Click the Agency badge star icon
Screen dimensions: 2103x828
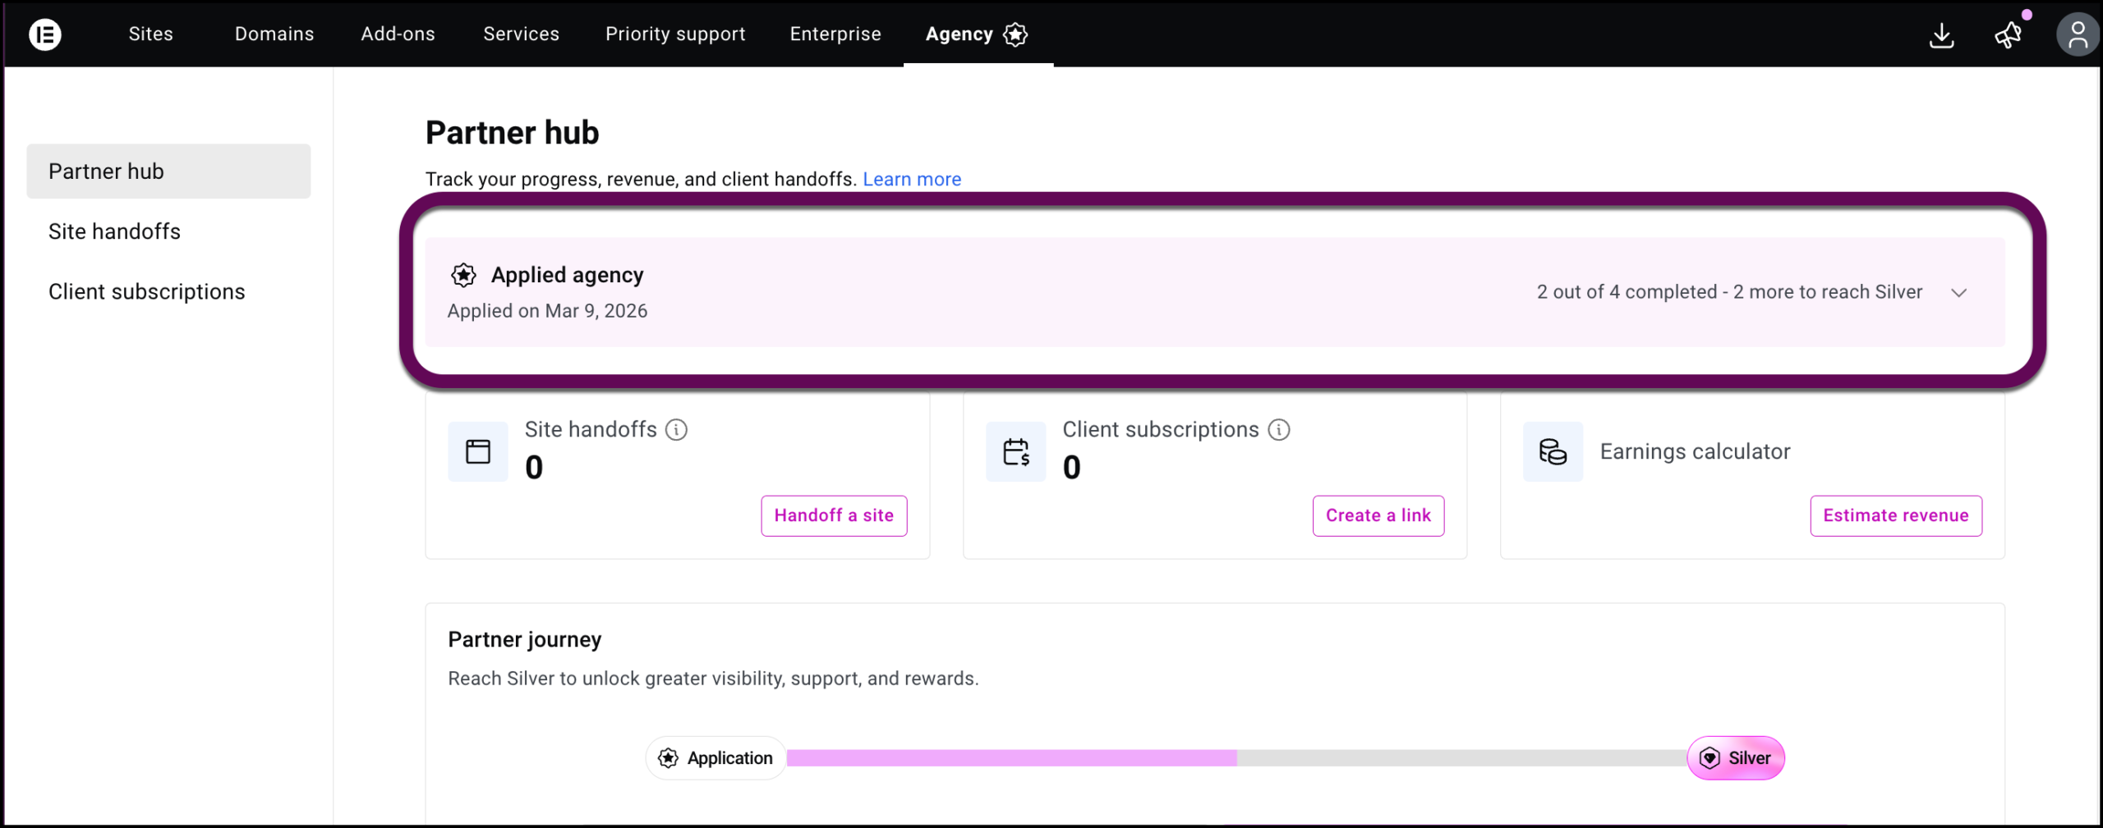coord(1015,34)
